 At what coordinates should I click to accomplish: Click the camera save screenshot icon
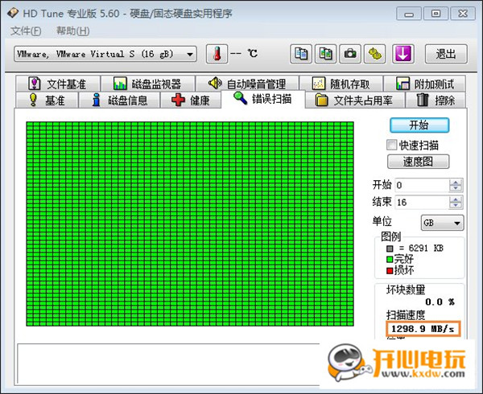pyautogui.click(x=350, y=54)
